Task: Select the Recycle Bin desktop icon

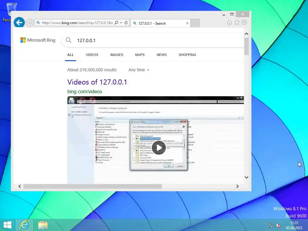Action: point(9,12)
